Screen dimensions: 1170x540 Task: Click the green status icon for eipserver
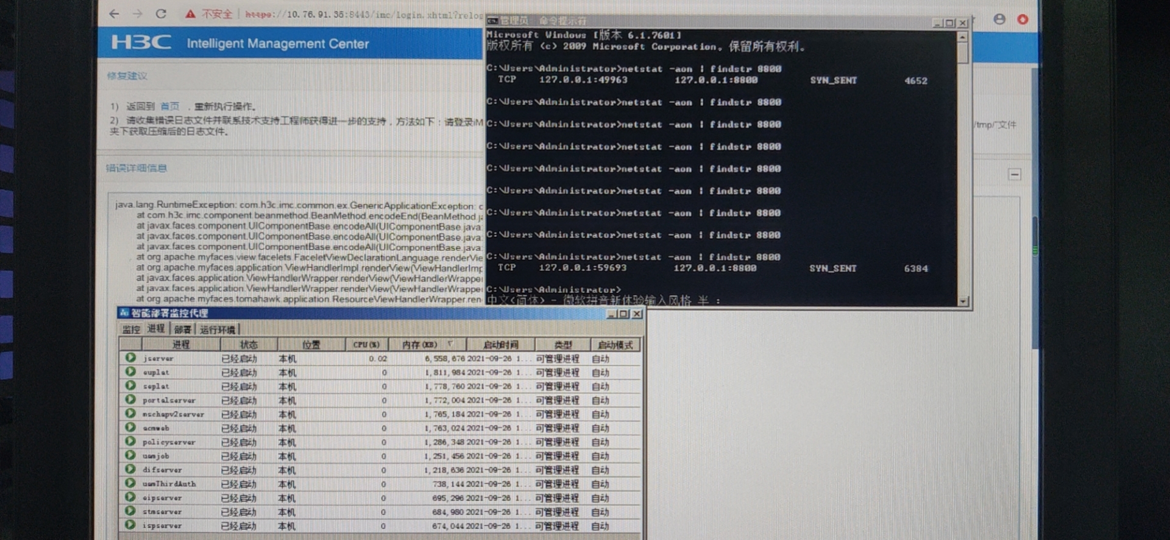[x=130, y=497]
